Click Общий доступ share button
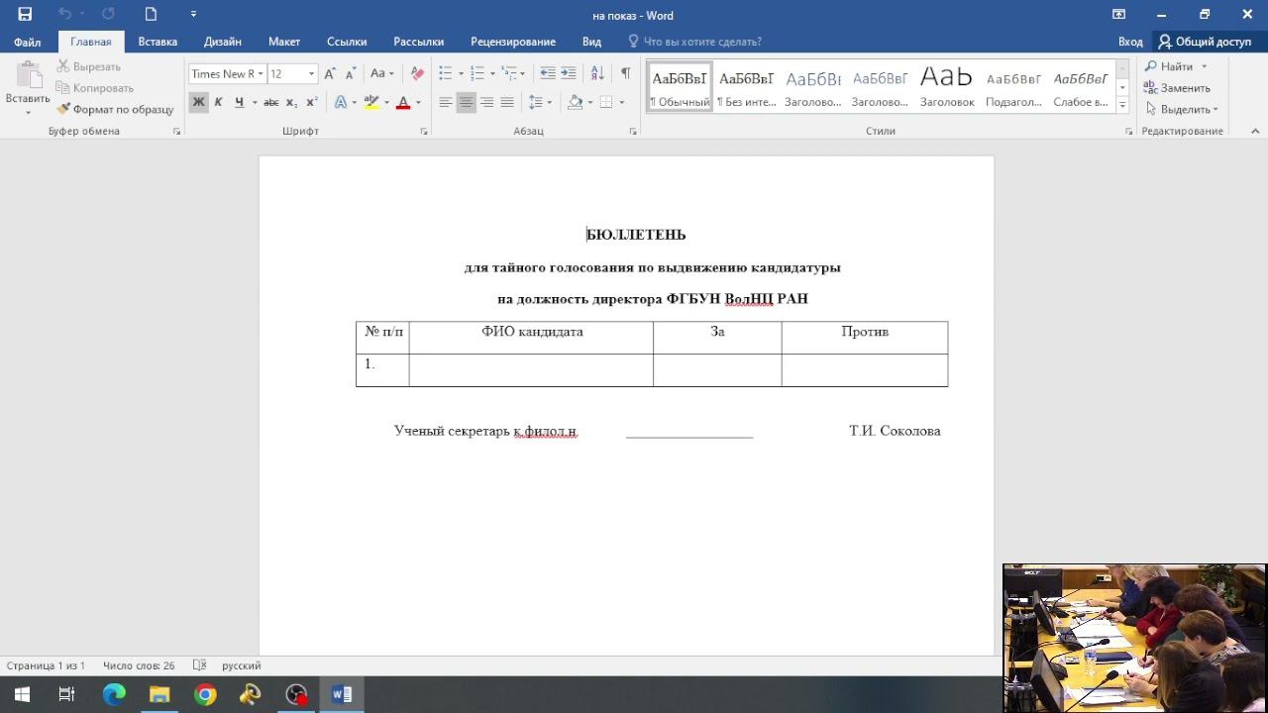 (1206, 42)
